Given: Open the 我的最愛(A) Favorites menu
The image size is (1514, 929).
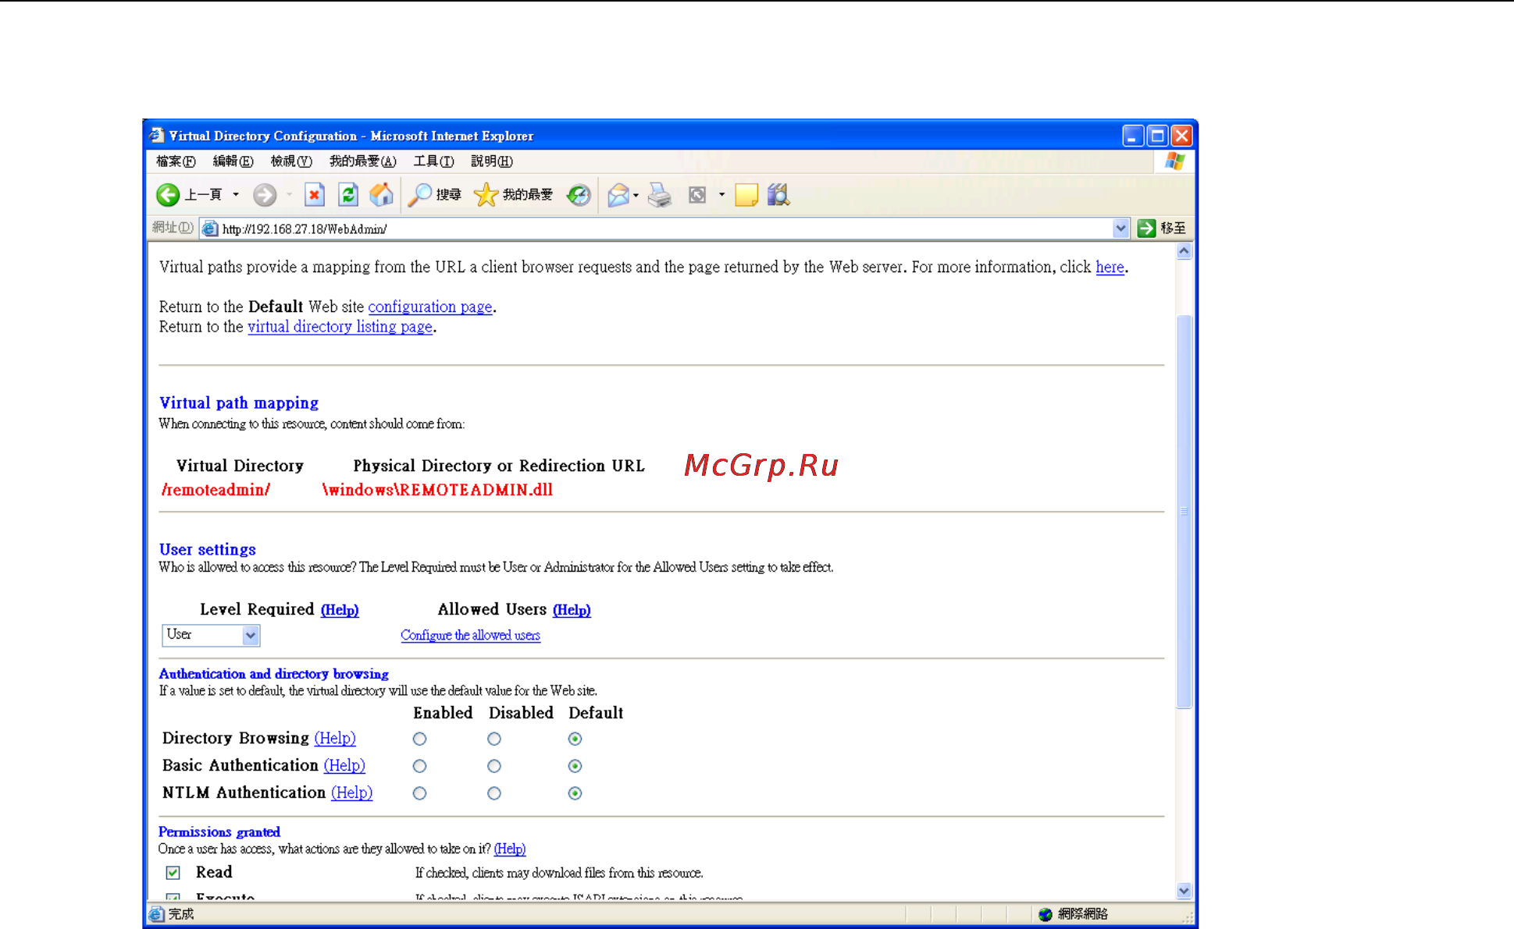Looking at the screenshot, I should (x=363, y=161).
